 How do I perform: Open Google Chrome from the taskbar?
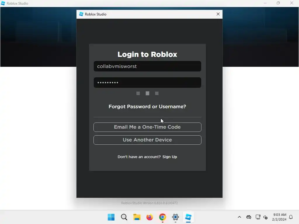(162, 217)
